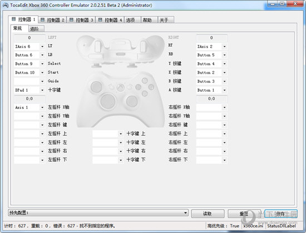The width and height of the screenshot is (306, 233).
Task: Switch to the 控制器 3 tab
Action: 81,20
